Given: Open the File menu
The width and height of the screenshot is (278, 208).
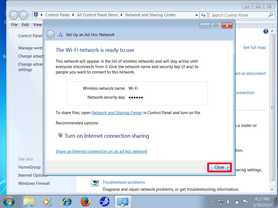Looking at the screenshot, I should click(x=14, y=25).
